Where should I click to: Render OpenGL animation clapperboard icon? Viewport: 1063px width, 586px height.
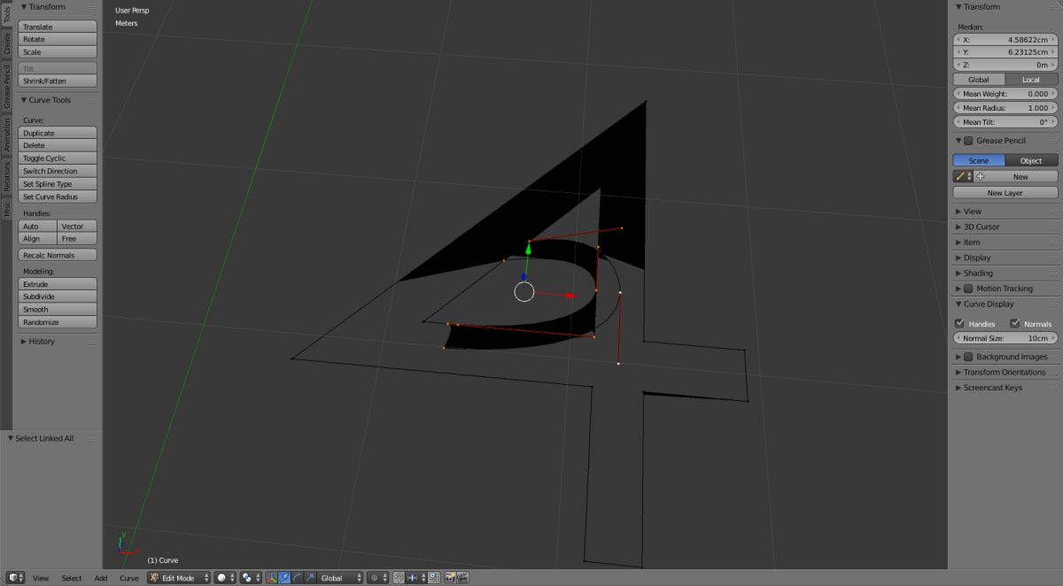[x=462, y=577]
